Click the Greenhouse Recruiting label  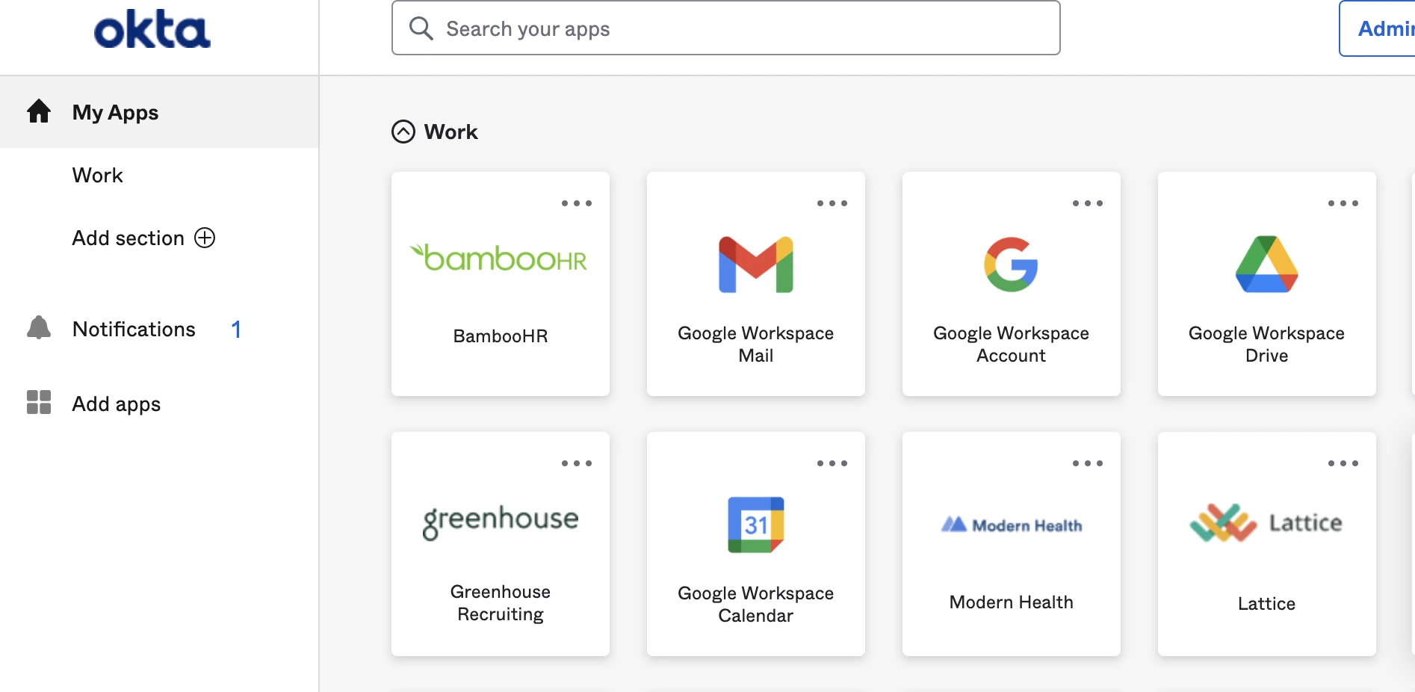coord(501,603)
